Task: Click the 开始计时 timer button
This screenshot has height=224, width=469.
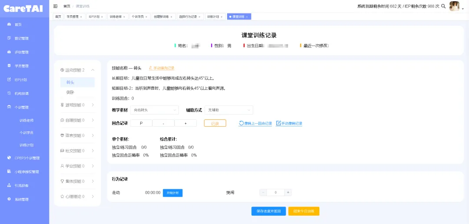Action: (172, 193)
